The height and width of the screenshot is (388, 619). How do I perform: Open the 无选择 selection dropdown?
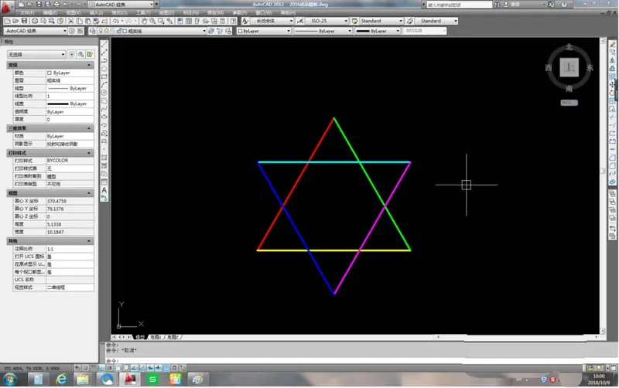pyautogui.click(x=36, y=55)
